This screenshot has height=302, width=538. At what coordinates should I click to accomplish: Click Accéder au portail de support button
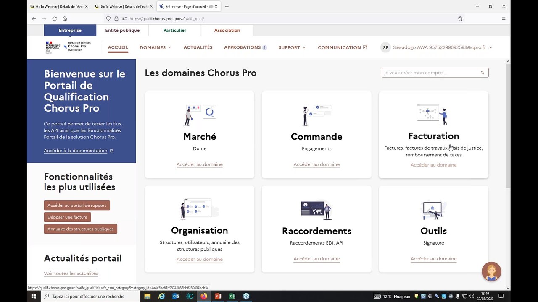[x=77, y=206]
